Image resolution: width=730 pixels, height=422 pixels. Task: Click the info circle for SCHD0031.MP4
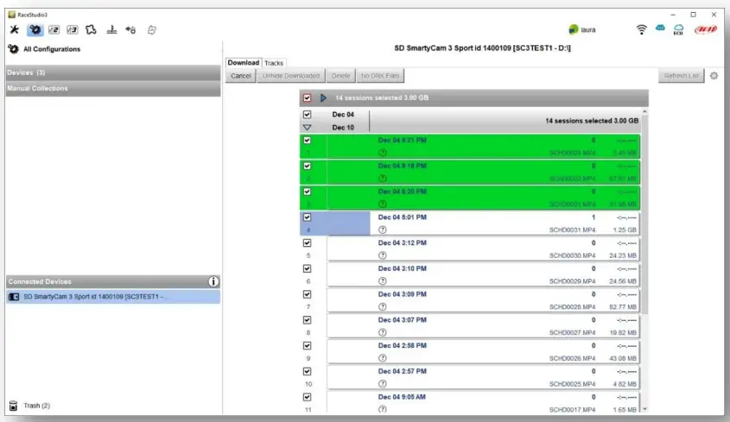pos(382,230)
